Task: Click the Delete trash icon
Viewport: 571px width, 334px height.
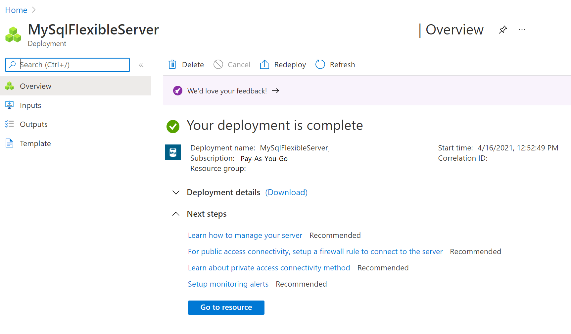Action: (172, 65)
